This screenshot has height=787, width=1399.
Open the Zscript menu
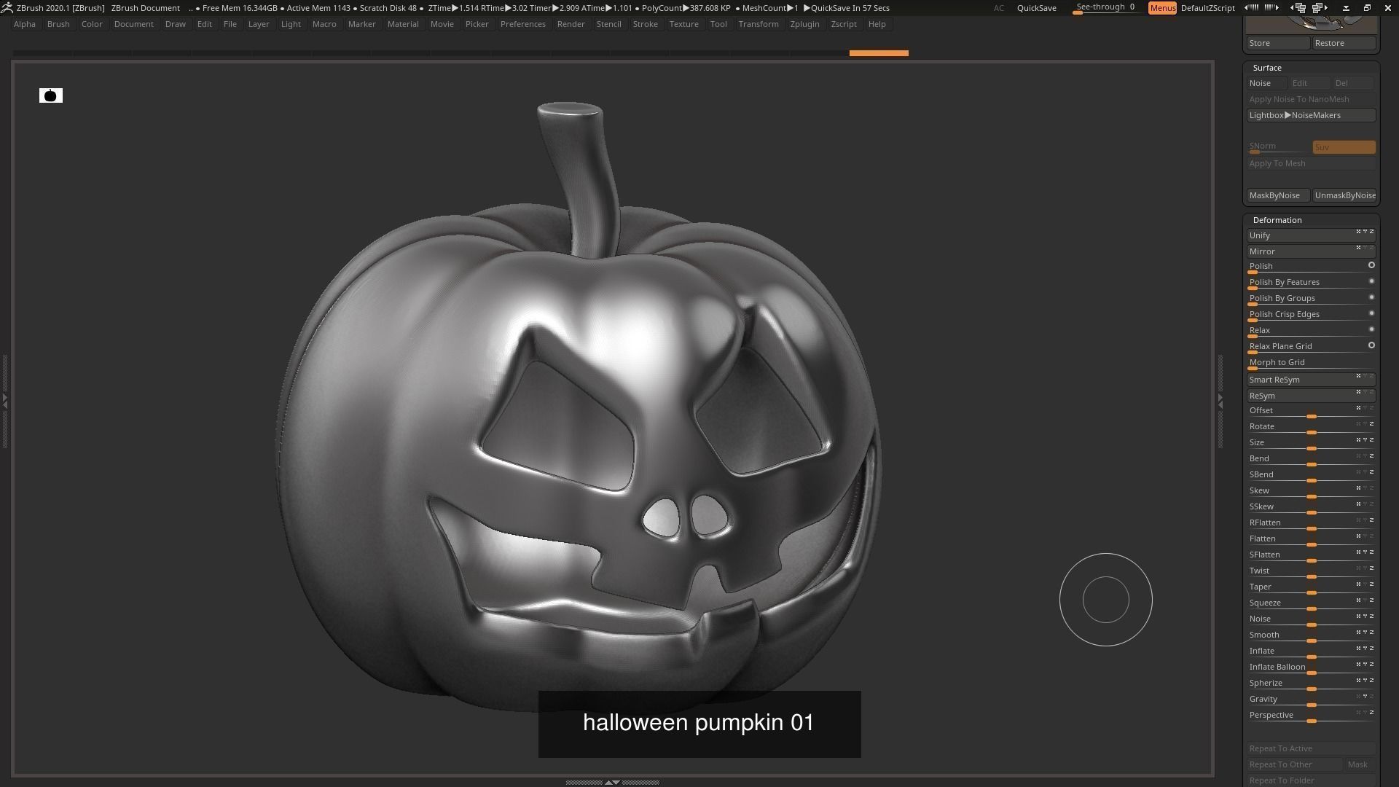click(844, 24)
